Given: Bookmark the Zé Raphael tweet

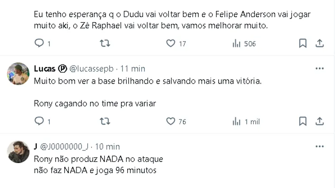Looking at the screenshot, I should click(303, 43).
